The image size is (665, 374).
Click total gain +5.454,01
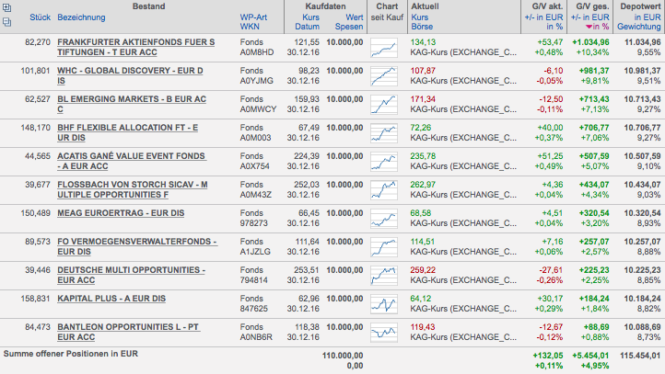pyautogui.click(x=590, y=356)
